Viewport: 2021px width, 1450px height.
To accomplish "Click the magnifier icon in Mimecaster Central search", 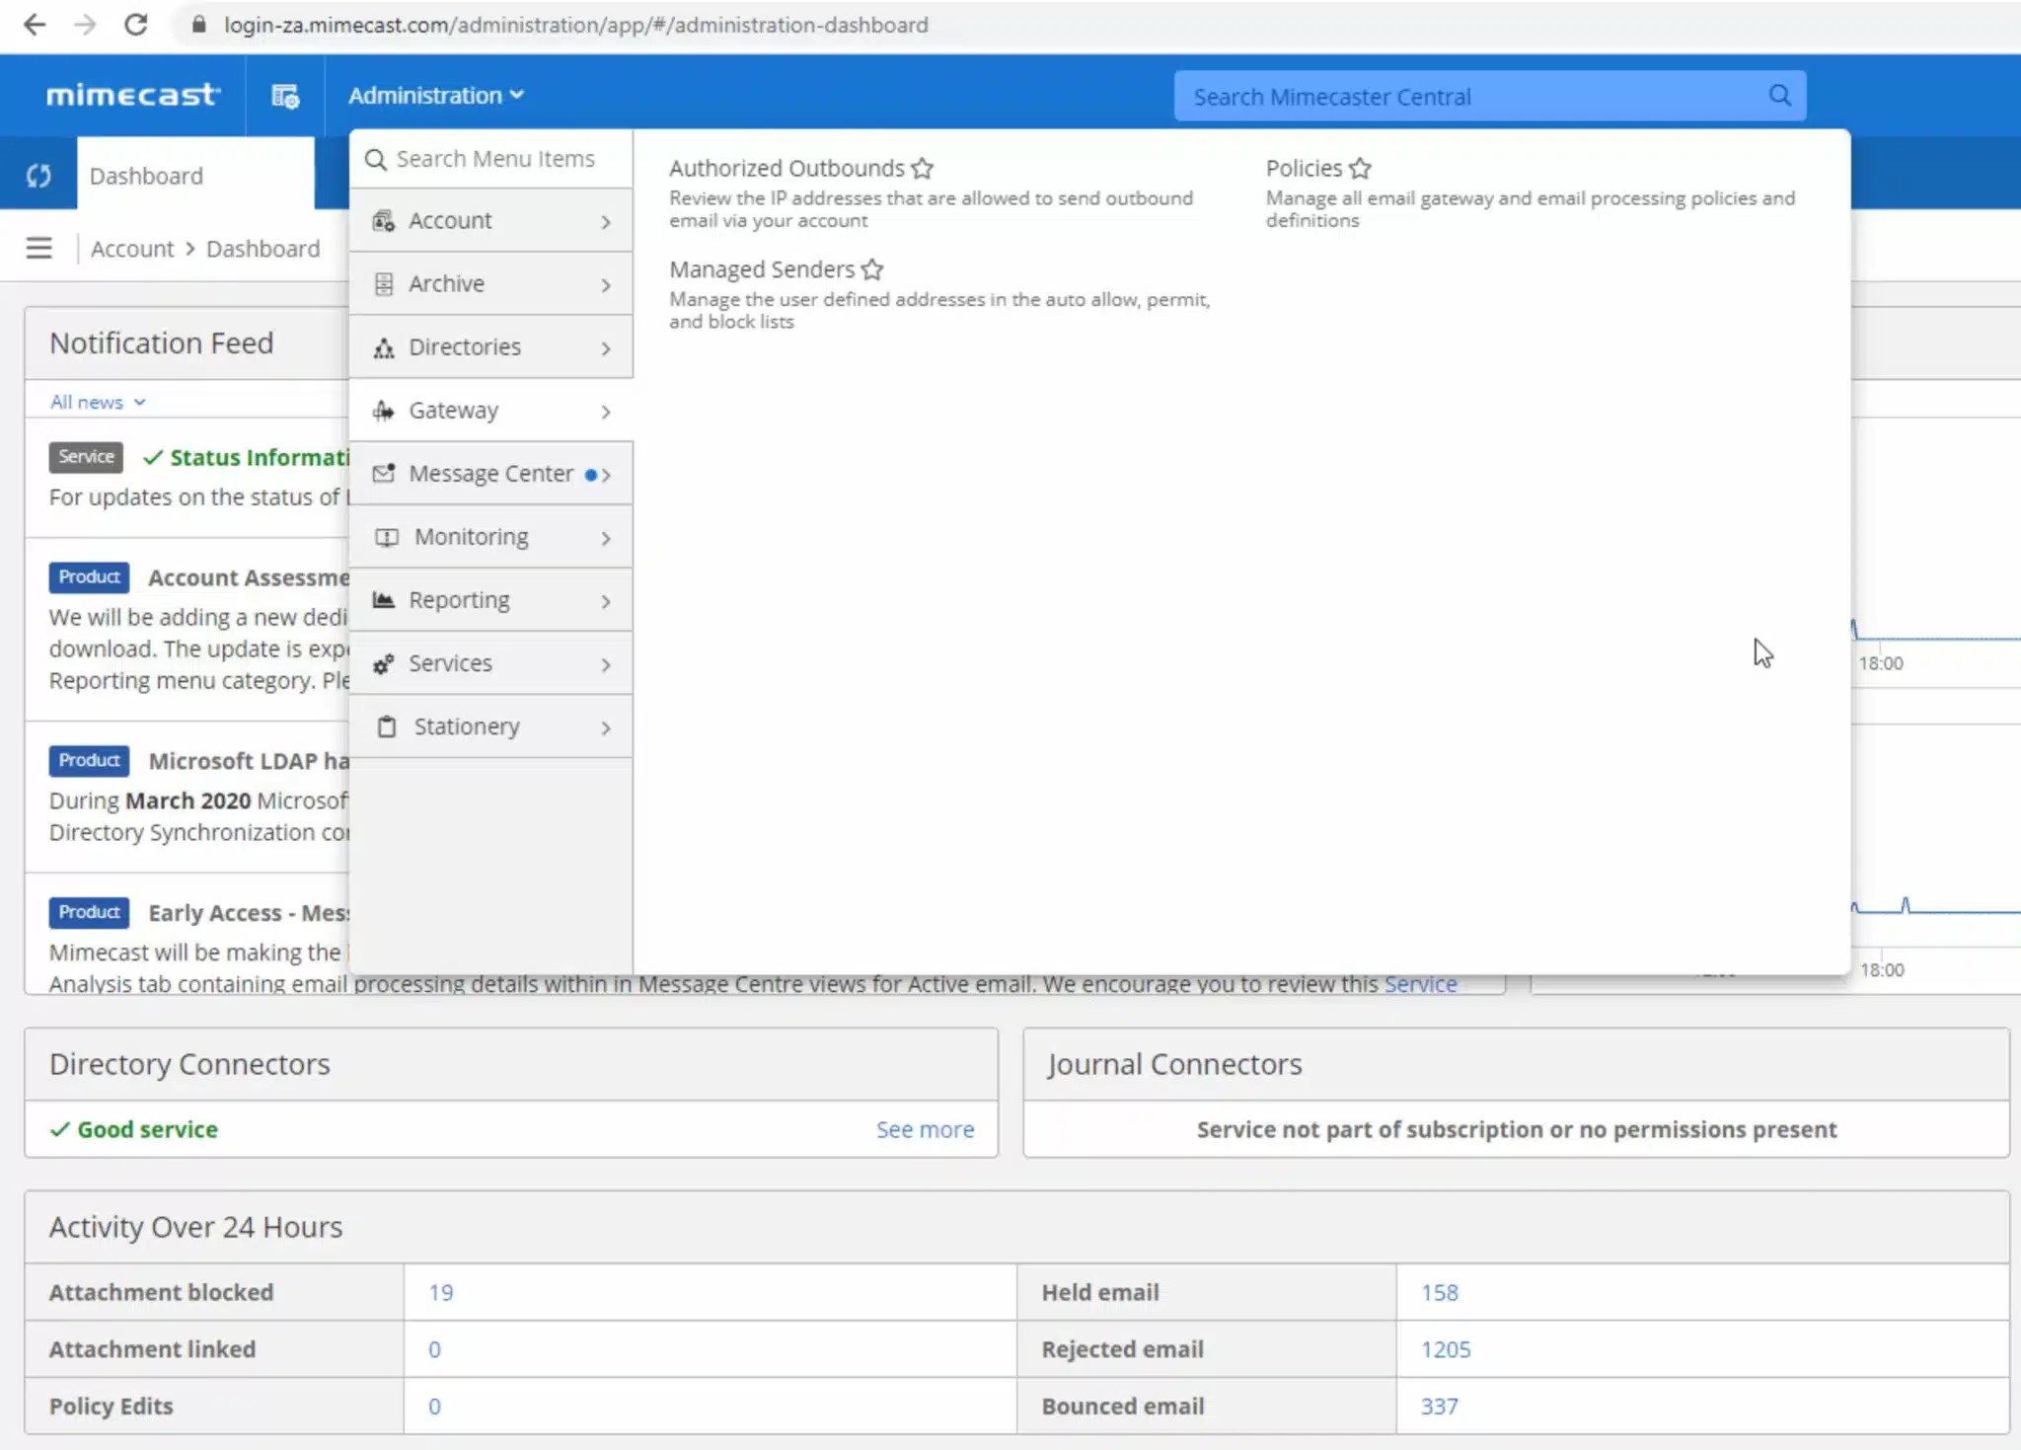I will (1779, 96).
